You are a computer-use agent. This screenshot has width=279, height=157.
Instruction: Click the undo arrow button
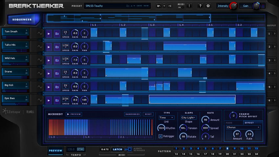click(159, 6)
